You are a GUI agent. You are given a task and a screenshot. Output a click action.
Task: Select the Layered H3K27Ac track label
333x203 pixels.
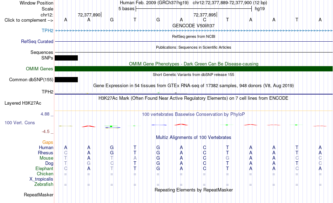pyautogui.click(x=23, y=103)
